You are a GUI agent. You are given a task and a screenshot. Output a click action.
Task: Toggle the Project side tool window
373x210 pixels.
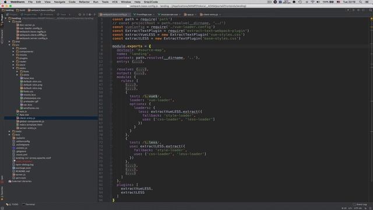tap(2, 20)
